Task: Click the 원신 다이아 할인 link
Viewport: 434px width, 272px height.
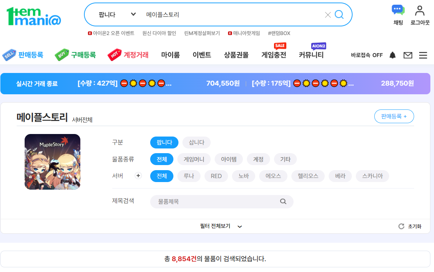Action: pos(159,33)
